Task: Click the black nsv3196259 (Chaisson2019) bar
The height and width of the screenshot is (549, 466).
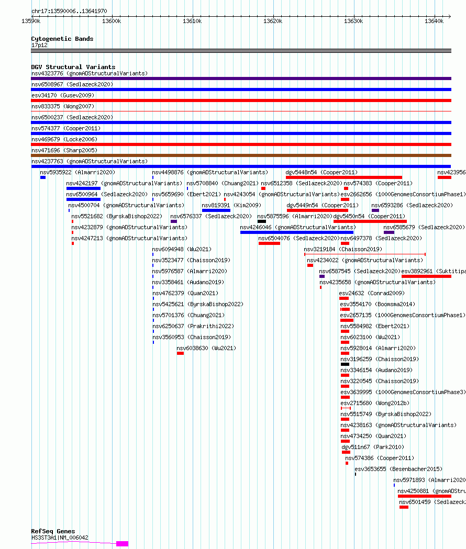Action: pos(345,364)
